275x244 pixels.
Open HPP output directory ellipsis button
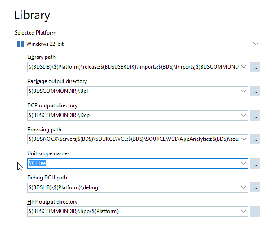click(x=255, y=212)
